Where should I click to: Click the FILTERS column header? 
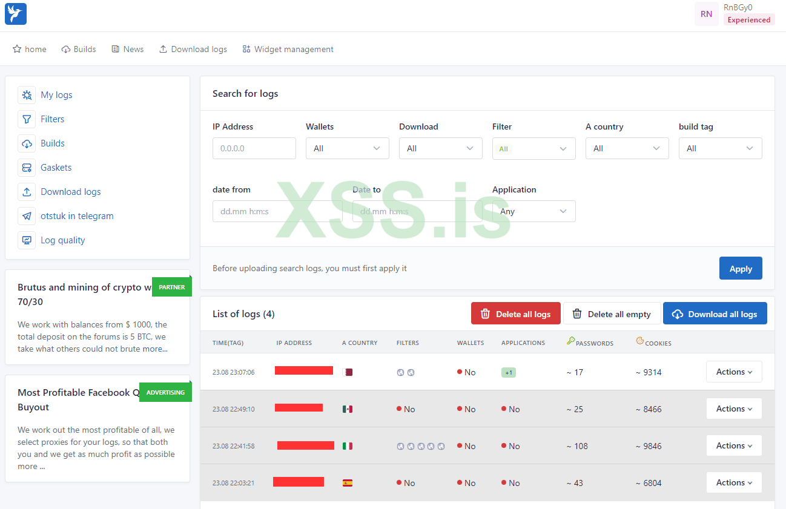tap(408, 343)
